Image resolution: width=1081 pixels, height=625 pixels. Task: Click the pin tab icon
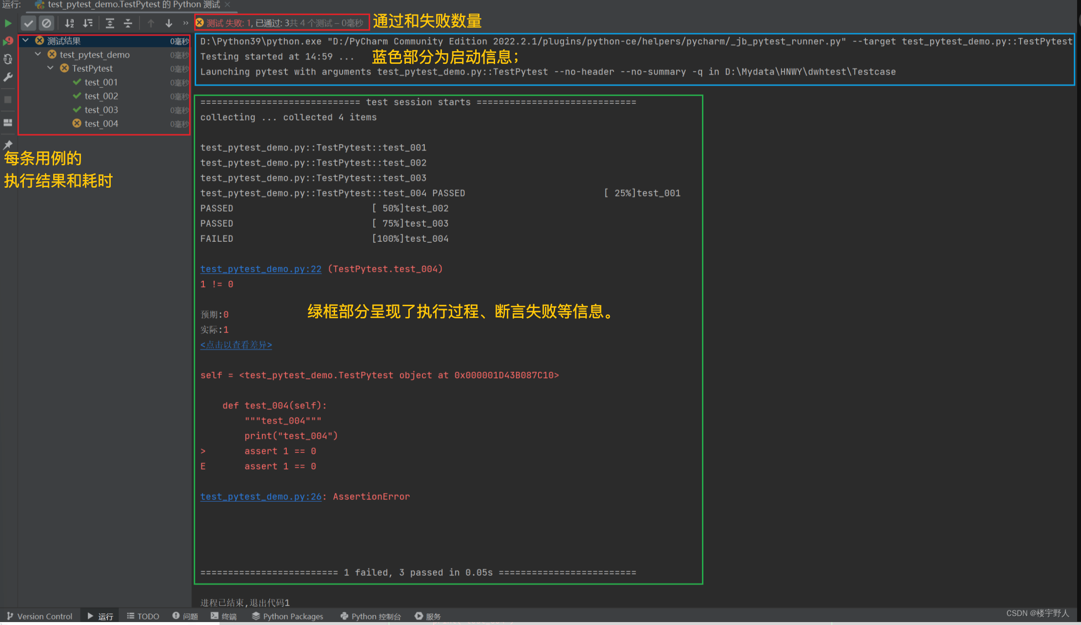click(8, 145)
